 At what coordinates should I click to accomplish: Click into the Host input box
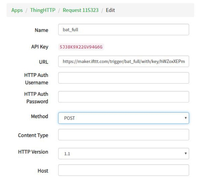coord(123,170)
